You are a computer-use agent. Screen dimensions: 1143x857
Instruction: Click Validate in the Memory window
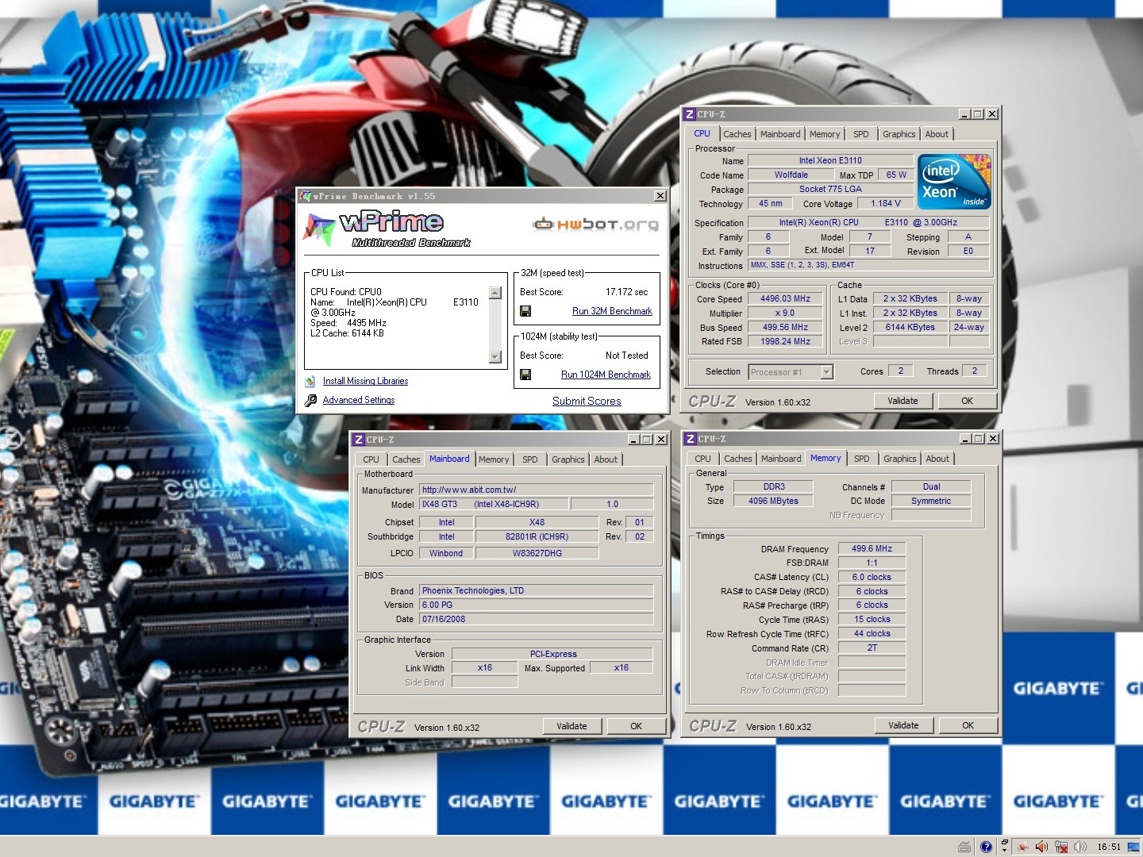903,725
